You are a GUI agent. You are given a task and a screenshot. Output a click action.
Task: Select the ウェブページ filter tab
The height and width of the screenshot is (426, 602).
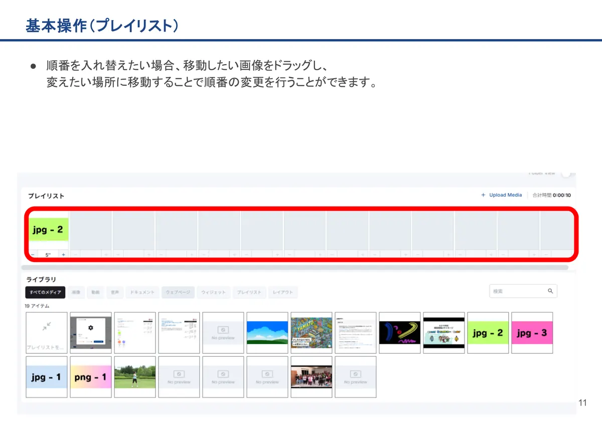click(178, 292)
